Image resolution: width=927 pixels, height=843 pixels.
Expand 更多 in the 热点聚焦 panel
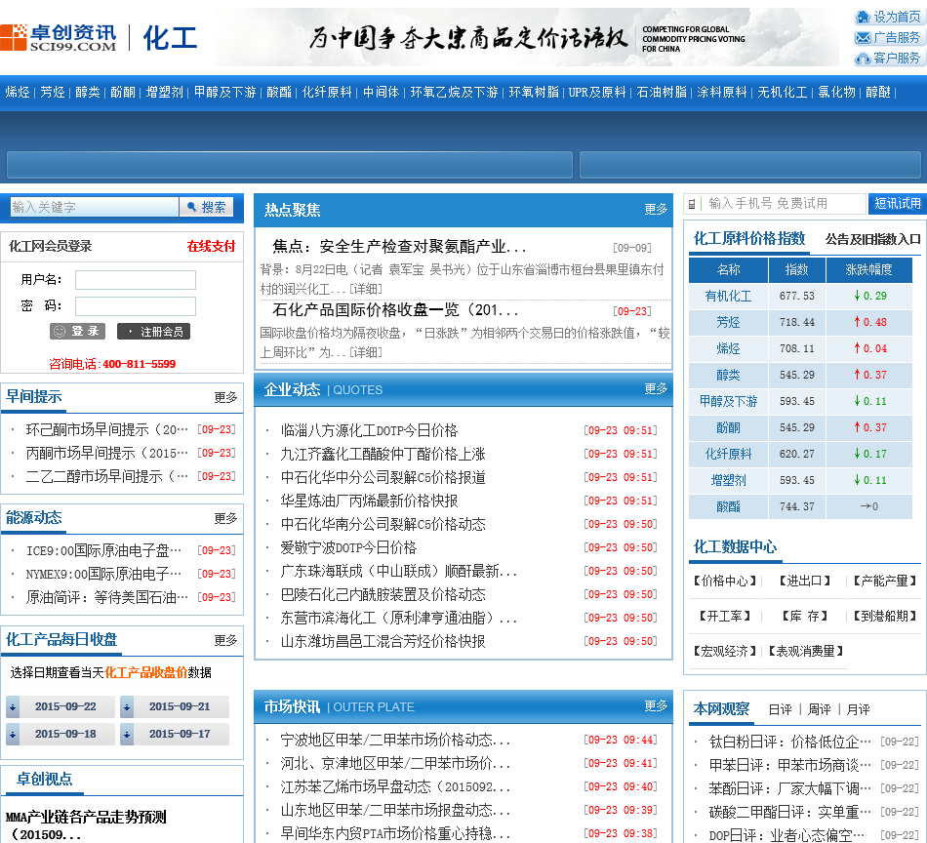[656, 210]
